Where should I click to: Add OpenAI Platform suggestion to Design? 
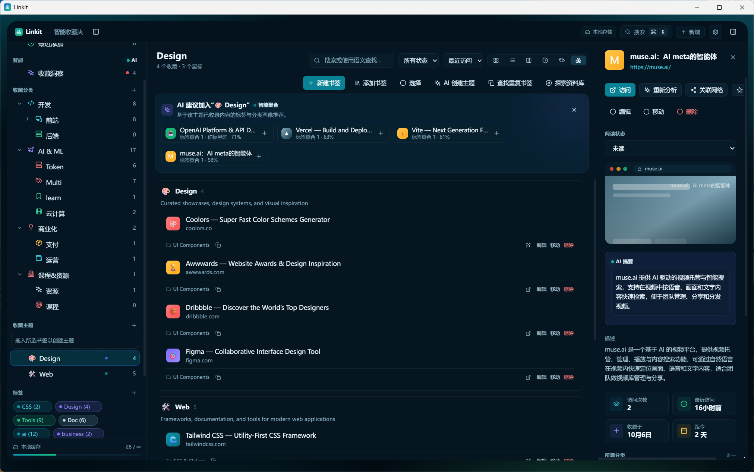pyautogui.click(x=264, y=133)
